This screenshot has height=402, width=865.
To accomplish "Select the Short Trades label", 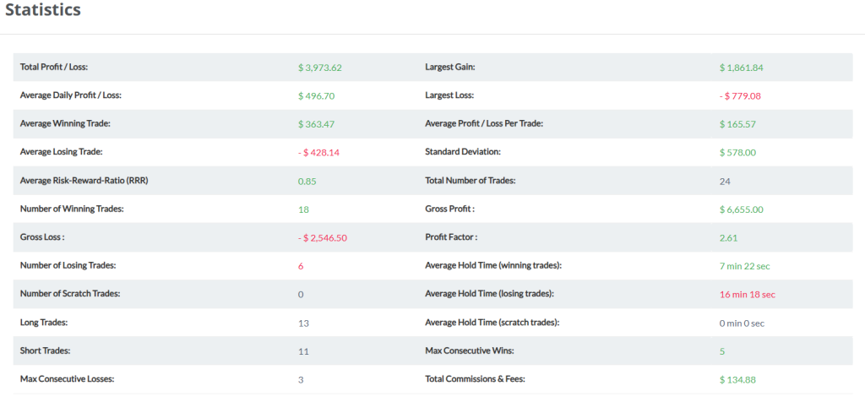I will click(46, 350).
